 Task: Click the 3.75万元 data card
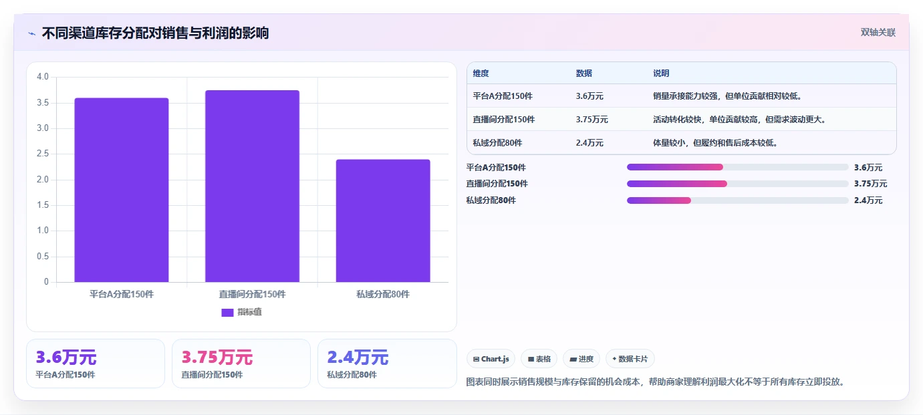coord(241,364)
